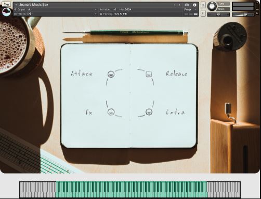Click the Joana's Music Box title
The image size is (261, 199).
click(x=34, y=5)
